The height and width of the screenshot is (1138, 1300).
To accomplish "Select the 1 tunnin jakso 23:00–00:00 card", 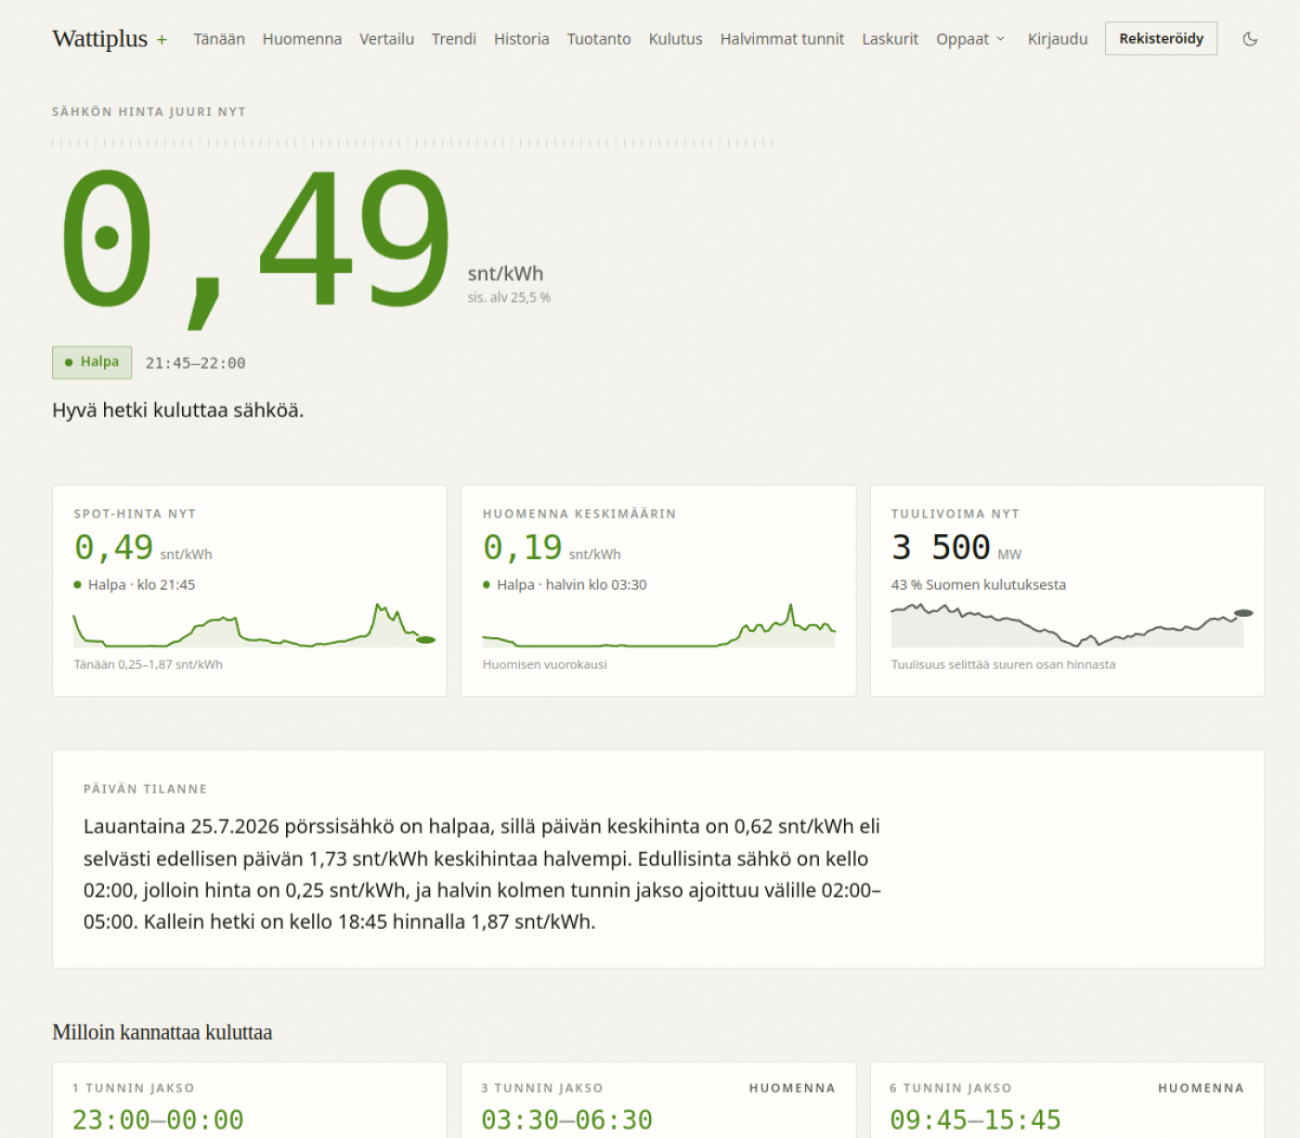I will click(x=250, y=1100).
